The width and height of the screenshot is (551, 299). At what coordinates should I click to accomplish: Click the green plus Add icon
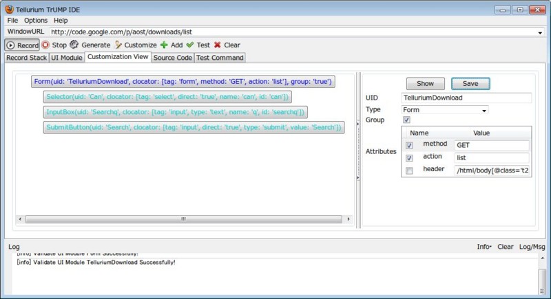click(164, 45)
